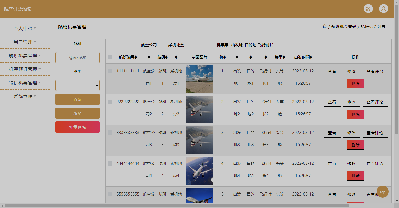Image resolution: width=399 pixels, height=208 pixels.
Task: Open the user profile icon top right
Action: pos(383,9)
